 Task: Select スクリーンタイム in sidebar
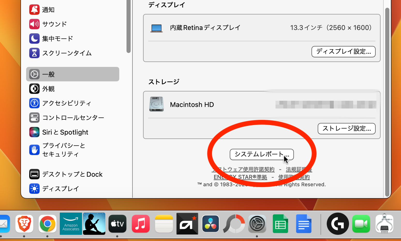67,53
